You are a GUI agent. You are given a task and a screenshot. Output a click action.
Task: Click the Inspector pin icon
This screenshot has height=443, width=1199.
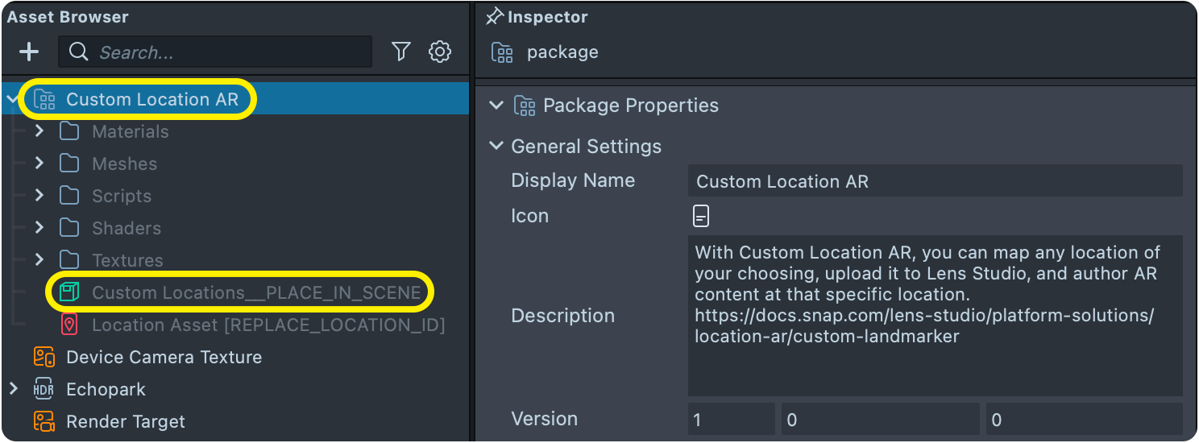pos(495,17)
